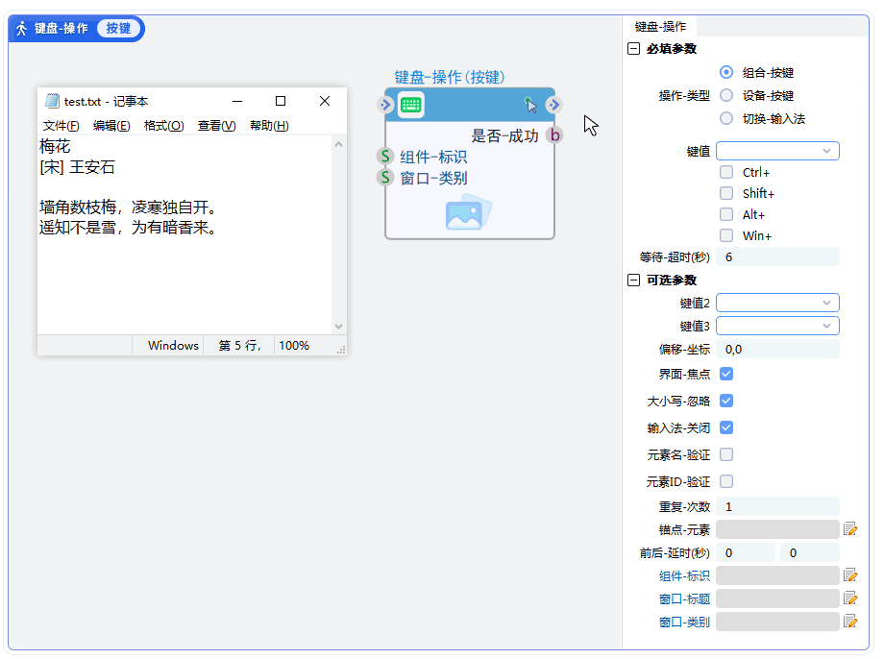Click the 'Windows' status bar entry

tap(173, 345)
